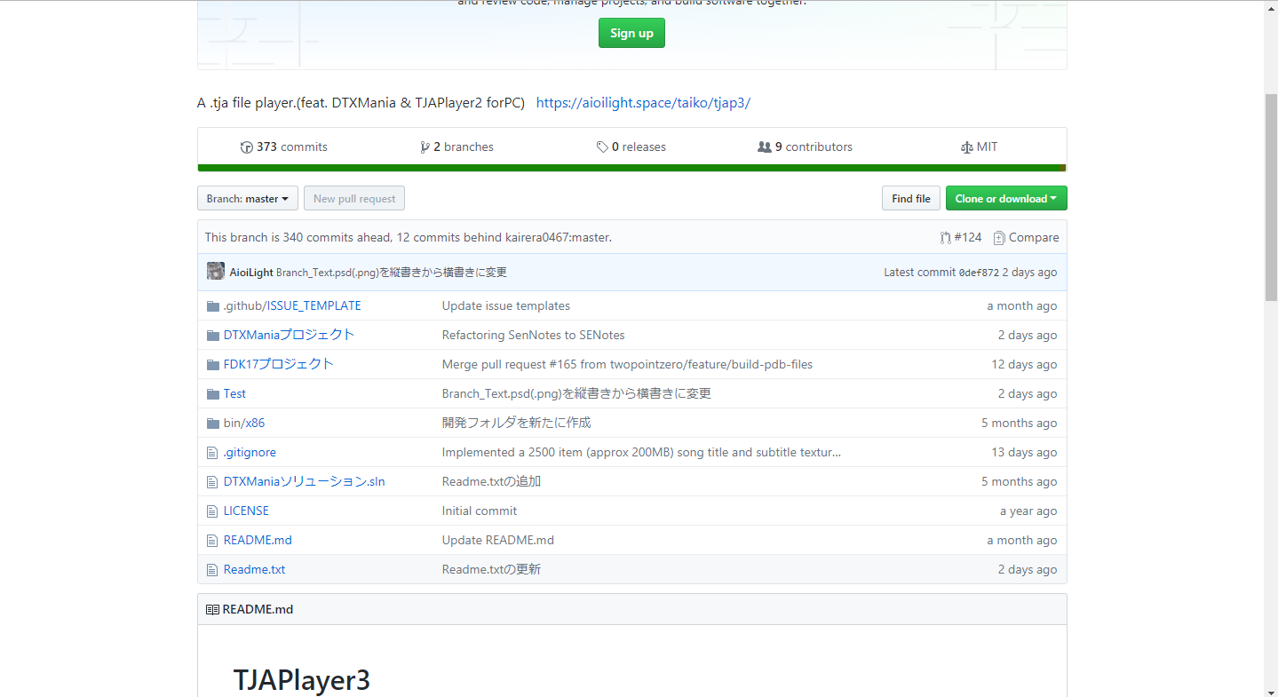
Task: Open the LICENSE file
Action: (246, 511)
